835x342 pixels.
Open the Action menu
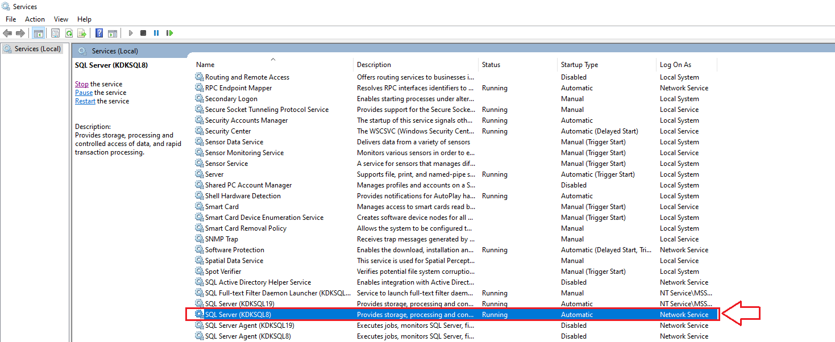[35, 19]
